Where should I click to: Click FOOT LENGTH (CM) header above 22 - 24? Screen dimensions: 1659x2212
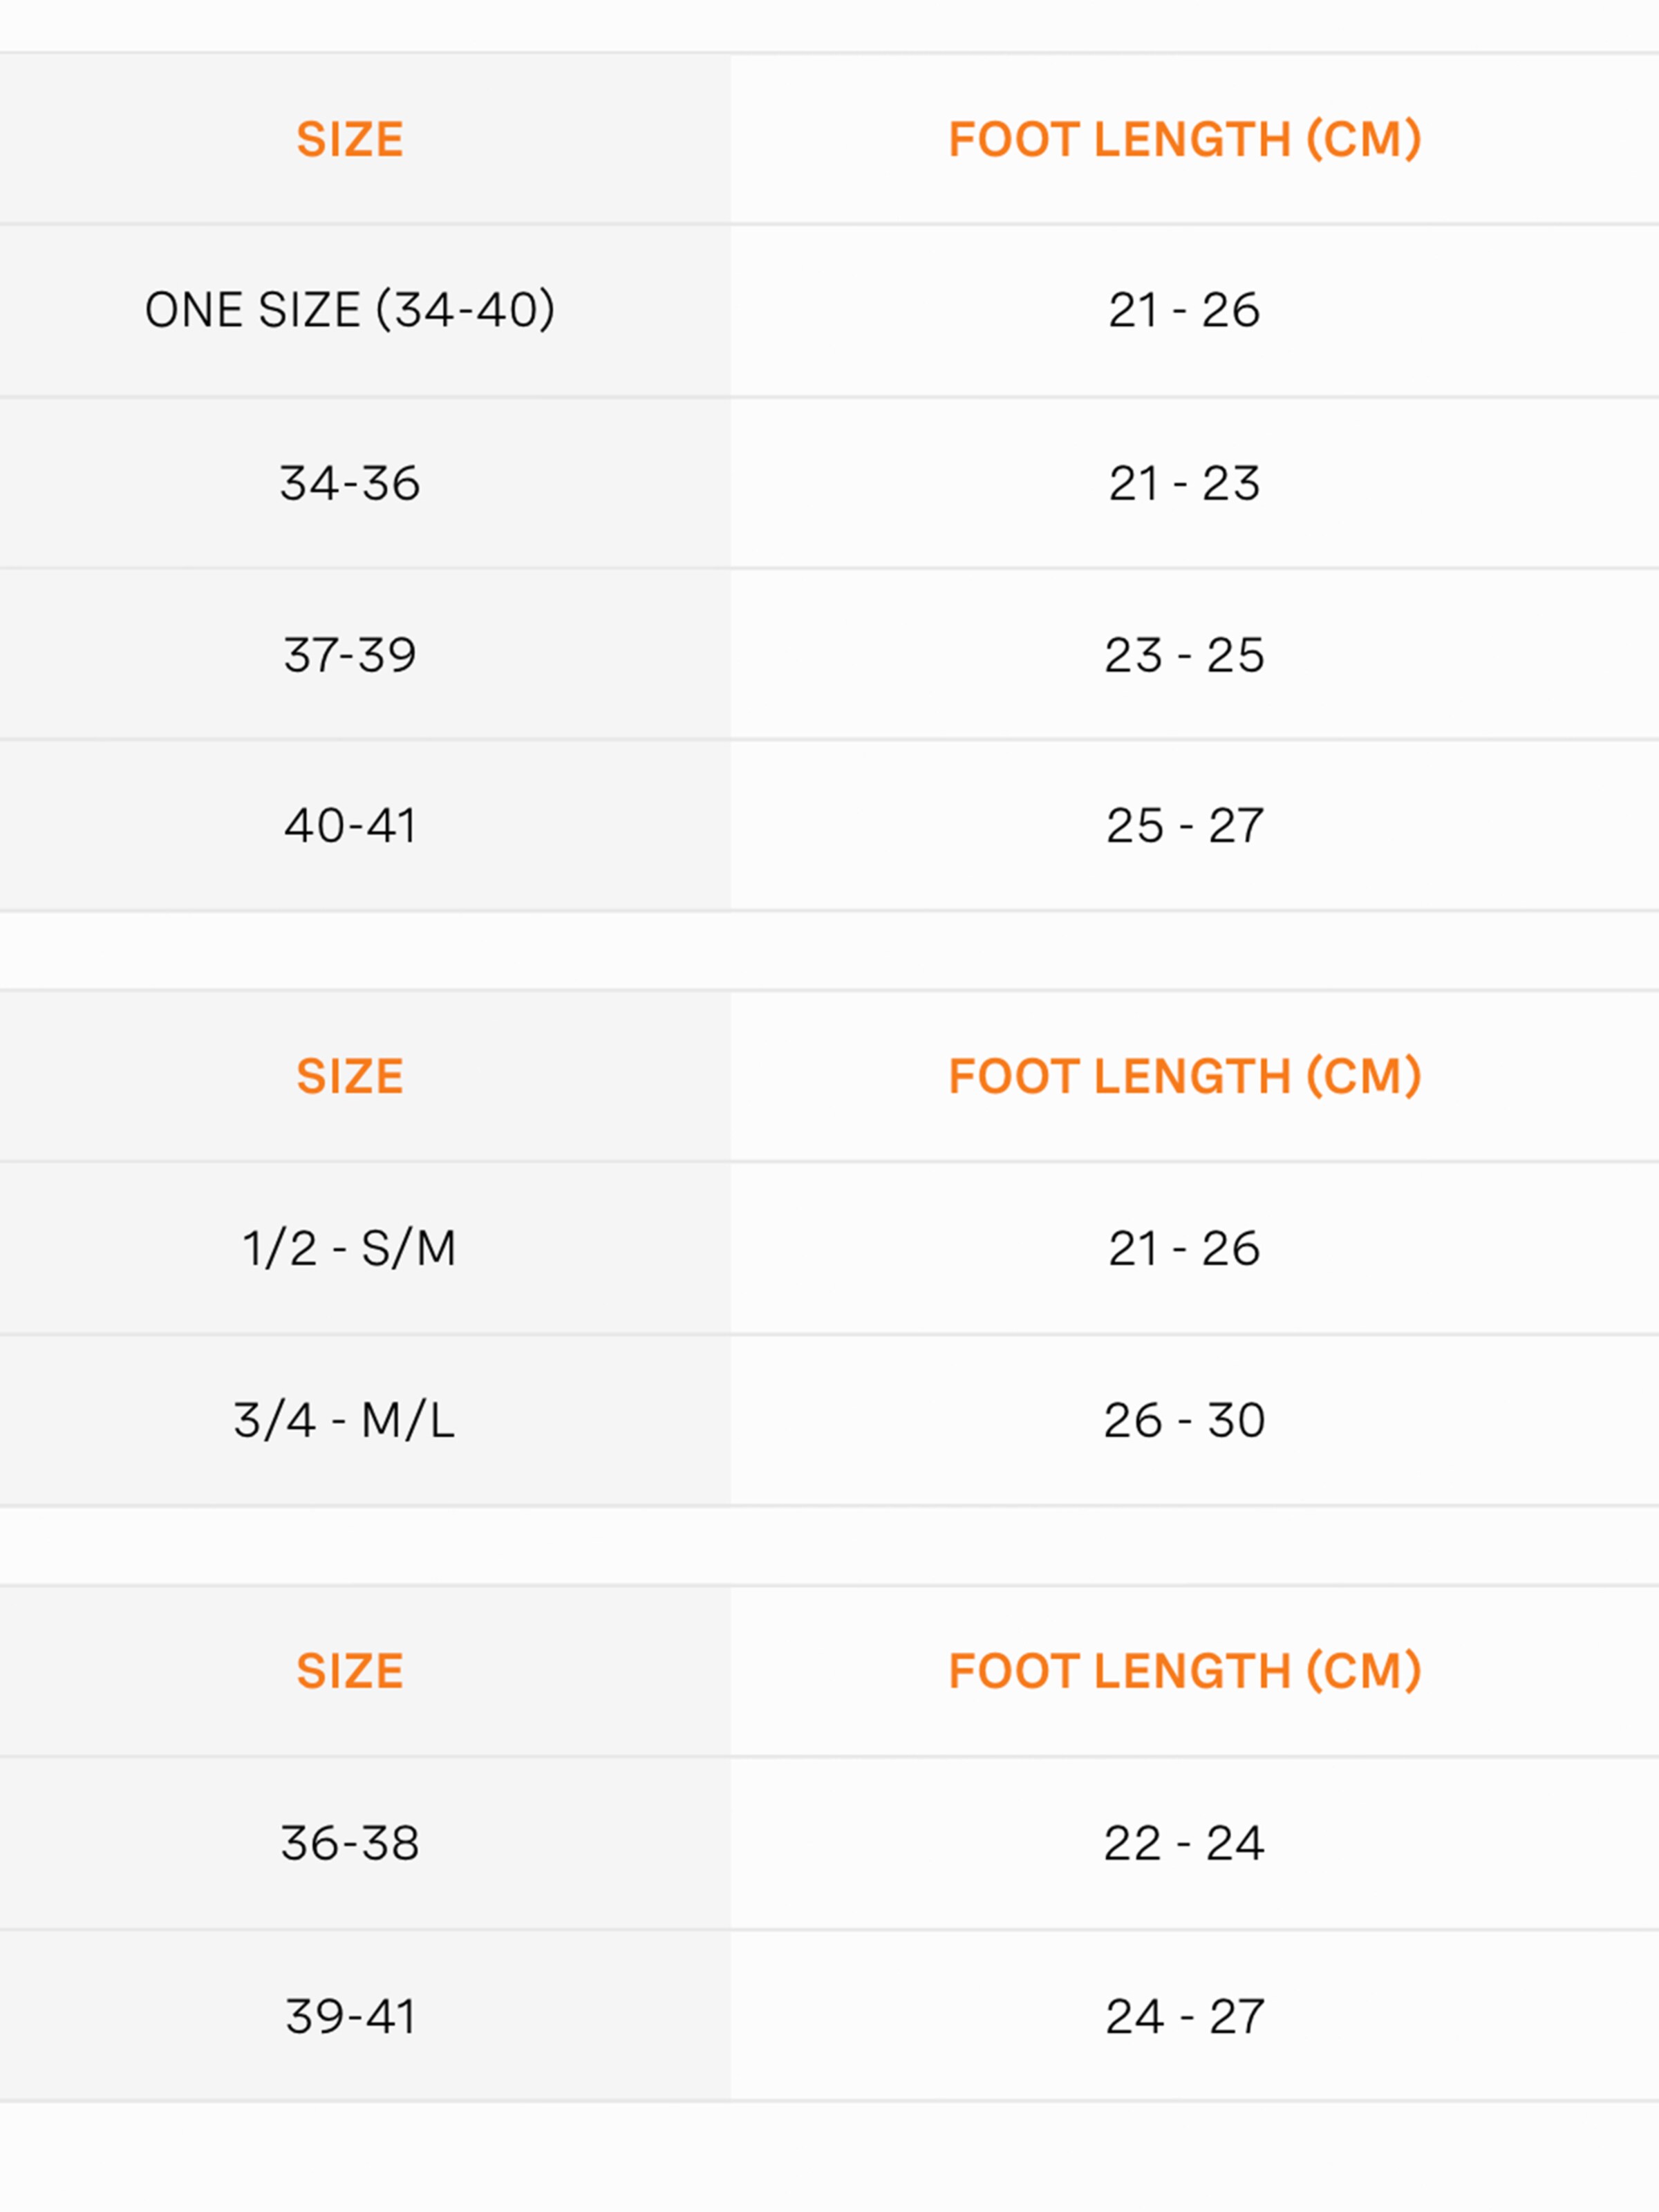tap(1184, 1671)
